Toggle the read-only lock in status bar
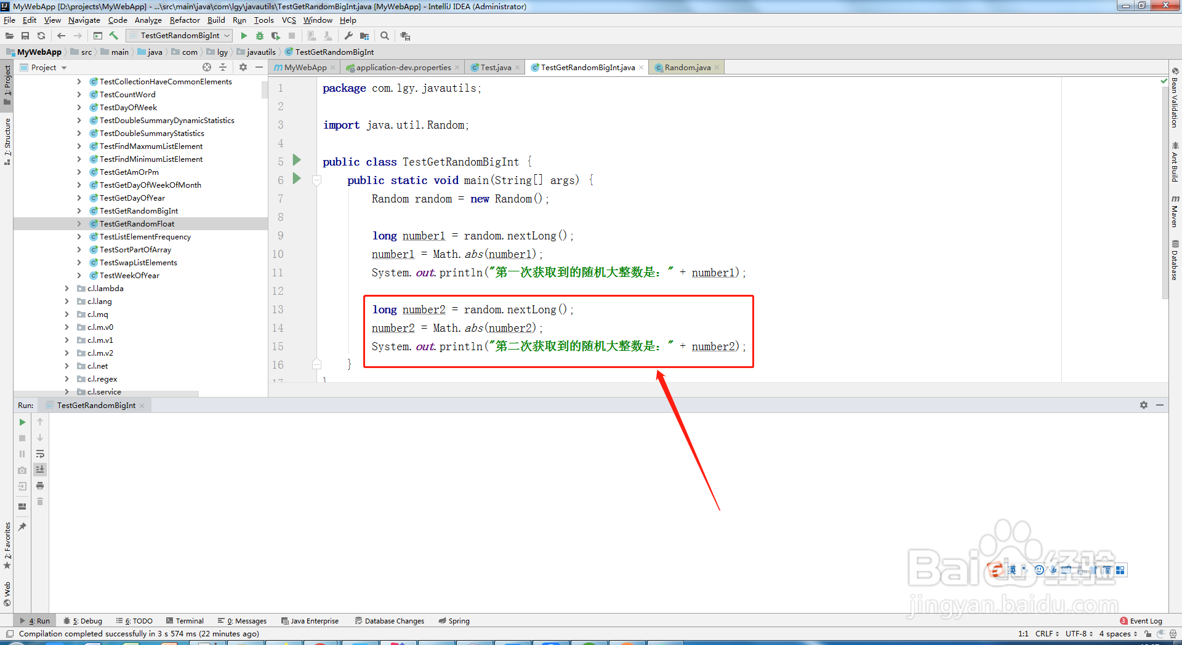 tap(1148, 633)
